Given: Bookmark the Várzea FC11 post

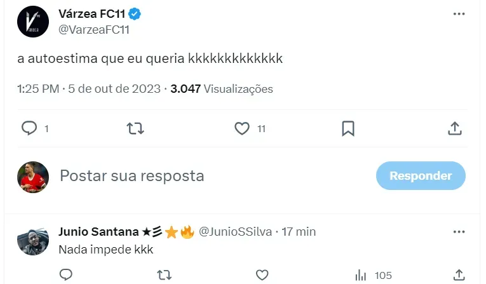Looking at the screenshot, I should pyautogui.click(x=348, y=128).
